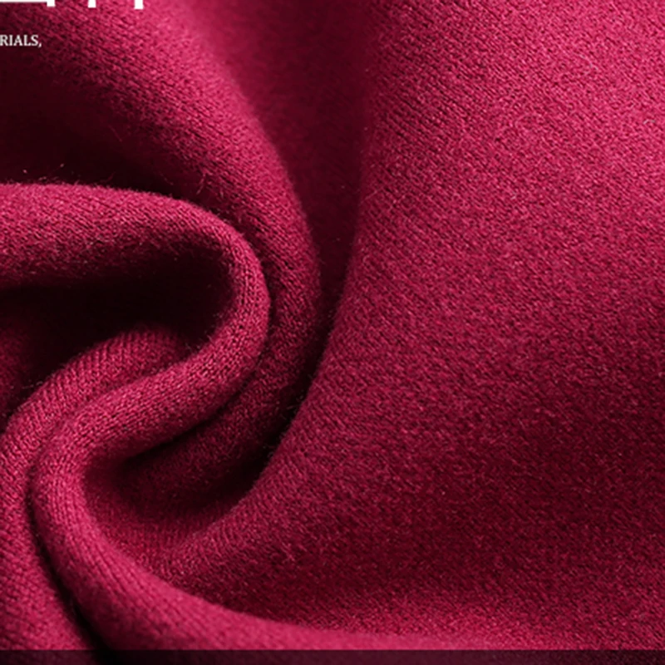Viewport: 665px width, 665px height.
Task: Click the partial white text "RIALS,"
Action: point(20,41)
